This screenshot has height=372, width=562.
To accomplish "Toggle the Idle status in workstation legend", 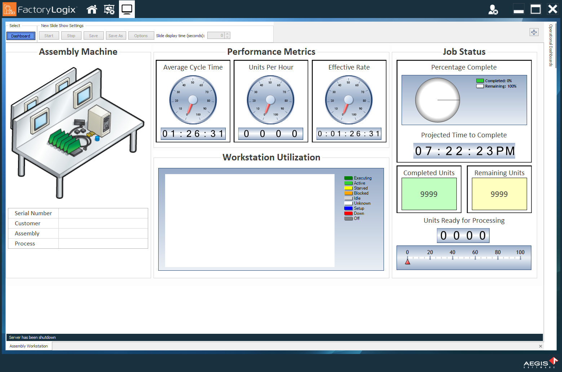I will 348,198.
